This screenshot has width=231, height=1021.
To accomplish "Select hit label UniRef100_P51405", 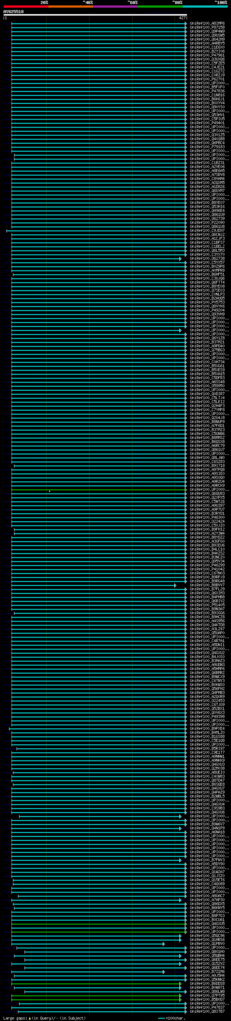I will [x=207, y=605].
